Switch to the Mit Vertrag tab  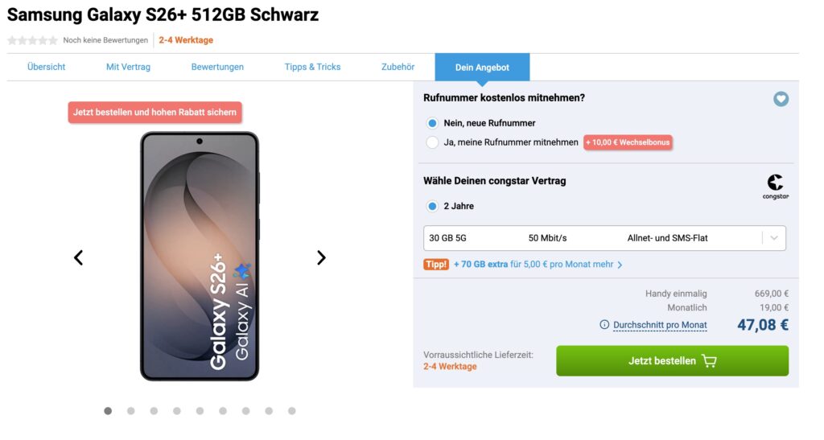[128, 67]
